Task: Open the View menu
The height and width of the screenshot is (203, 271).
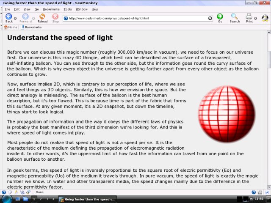Action: coord(27,9)
